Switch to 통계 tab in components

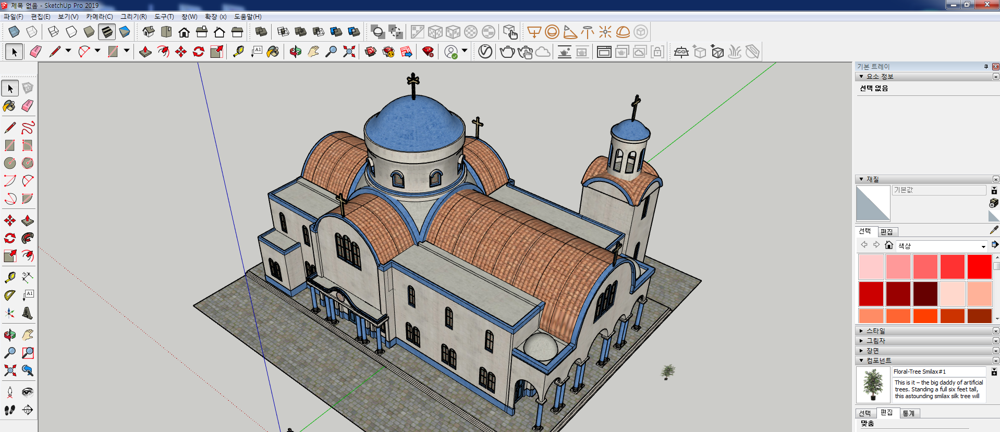click(x=908, y=413)
